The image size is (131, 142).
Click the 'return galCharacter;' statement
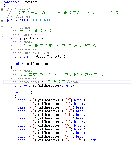tap(32, 64)
